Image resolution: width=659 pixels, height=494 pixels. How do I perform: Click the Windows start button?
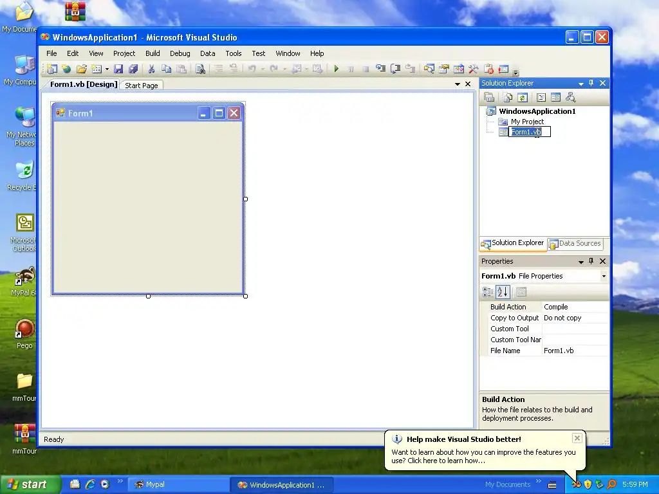pyautogui.click(x=30, y=484)
